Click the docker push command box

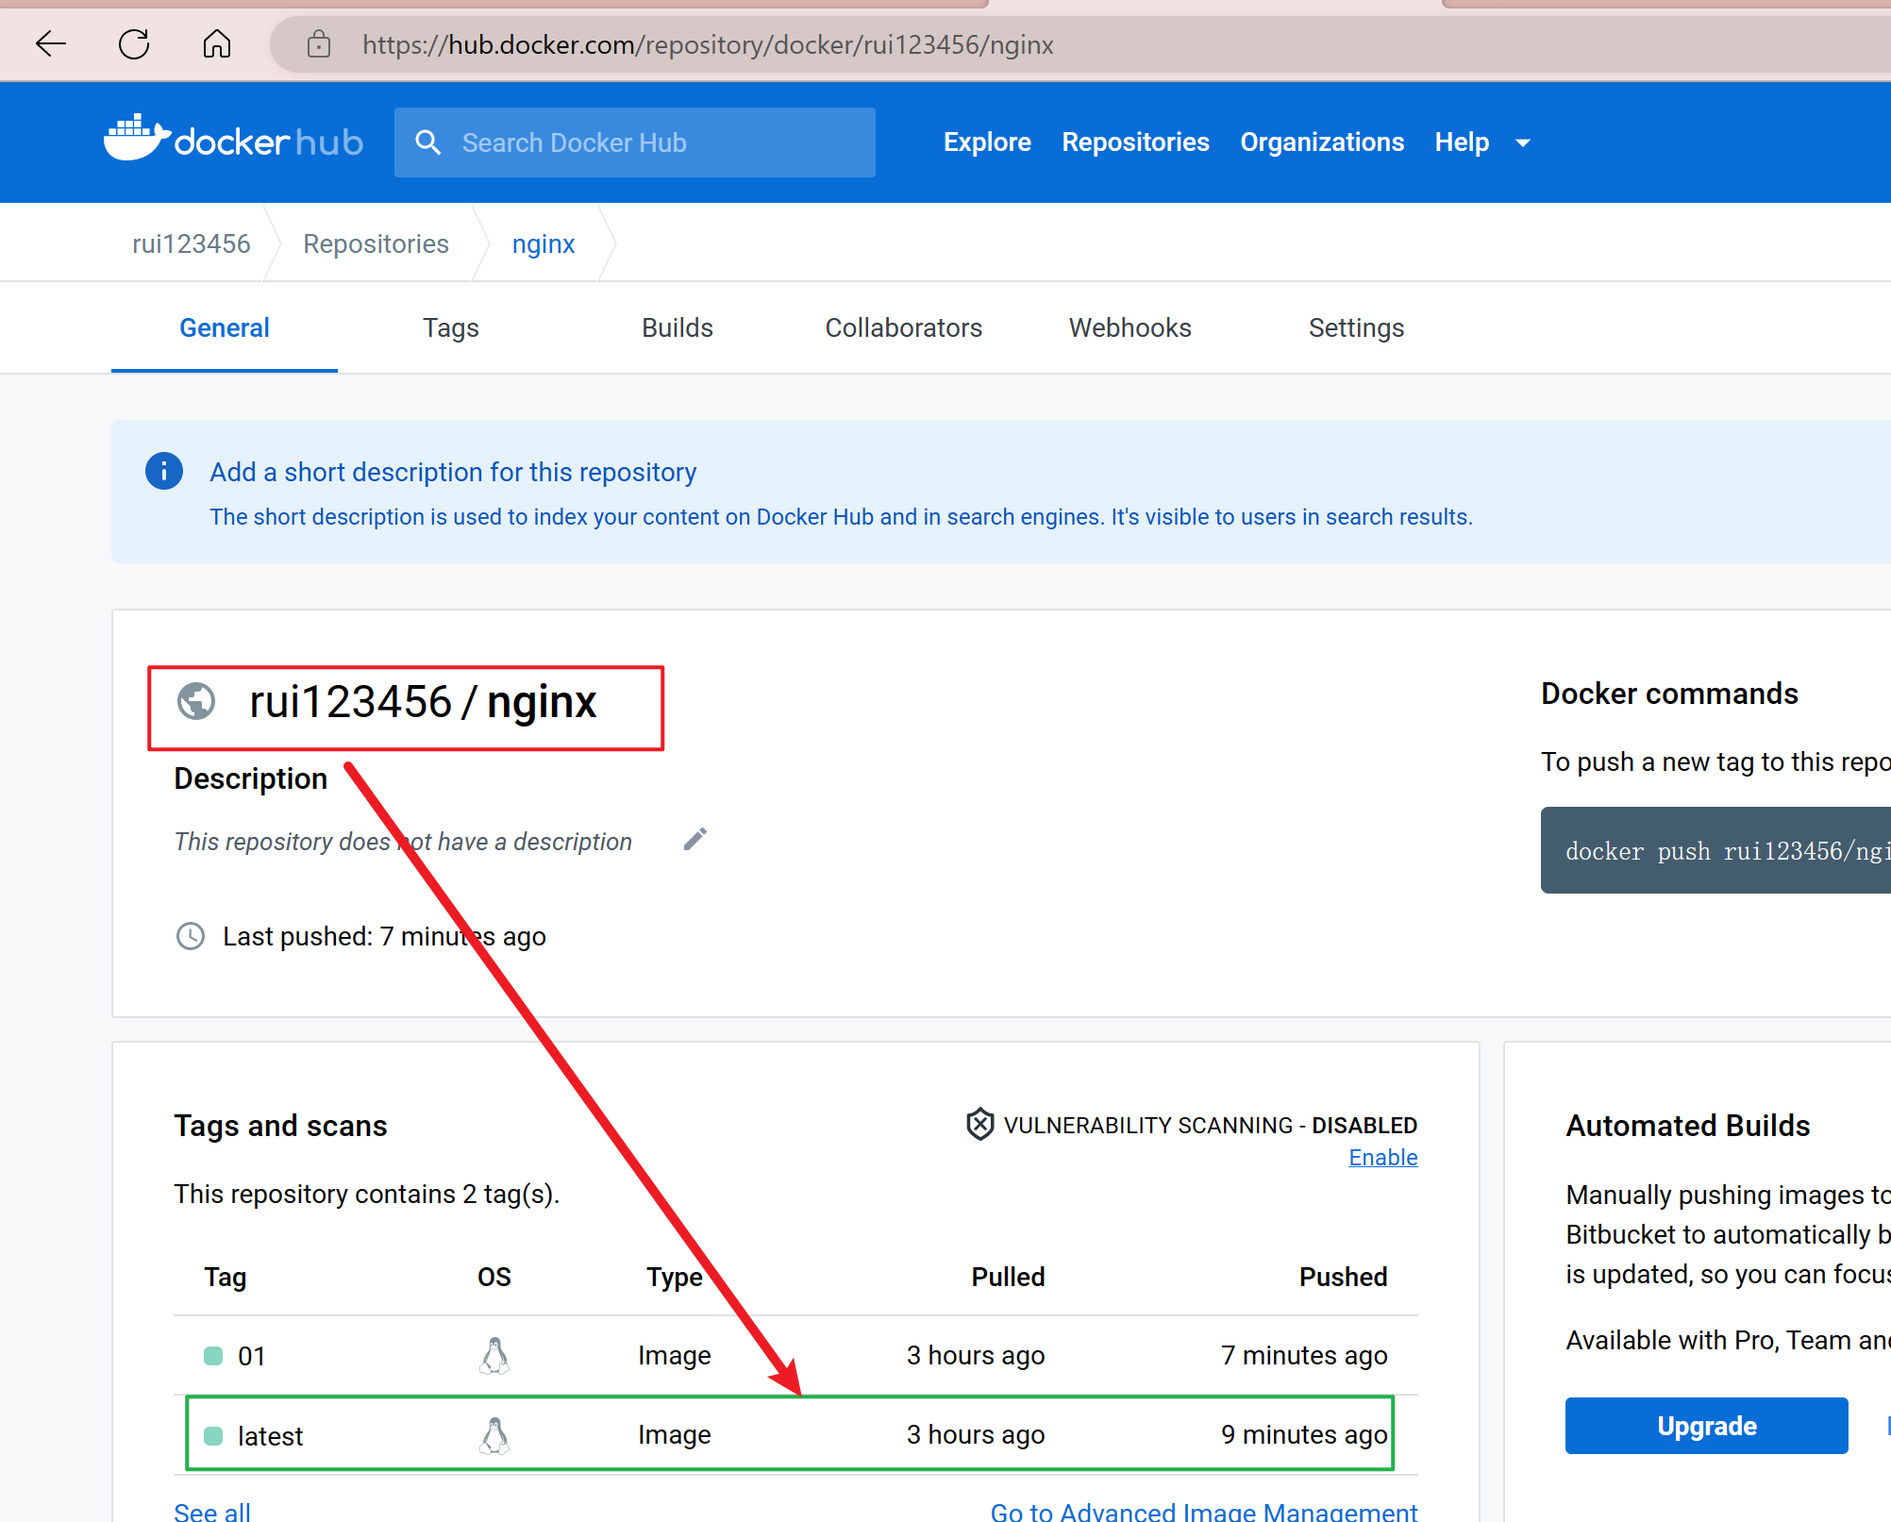(x=1715, y=850)
